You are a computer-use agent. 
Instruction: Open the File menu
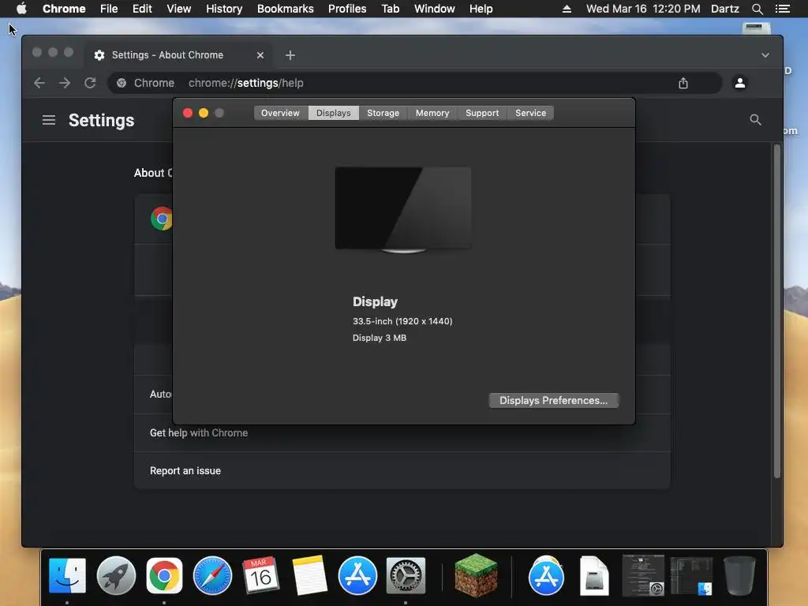click(109, 9)
